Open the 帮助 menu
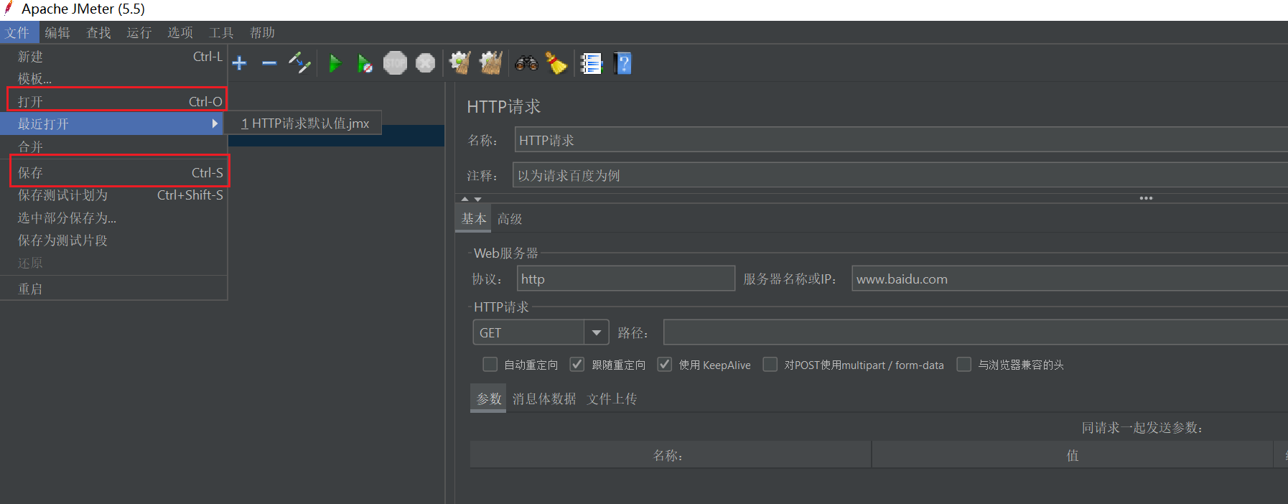Image resolution: width=1288 pixels, height=504 pixels. [262, 32]
